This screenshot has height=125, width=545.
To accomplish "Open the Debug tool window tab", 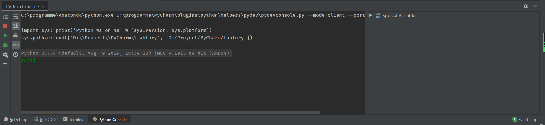I will 15,120.
